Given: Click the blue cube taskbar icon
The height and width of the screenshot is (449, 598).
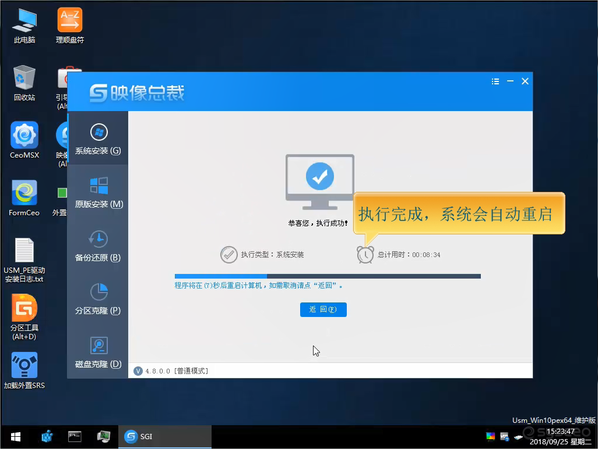Looking at the screenshot, I should [x=47, y=436].
